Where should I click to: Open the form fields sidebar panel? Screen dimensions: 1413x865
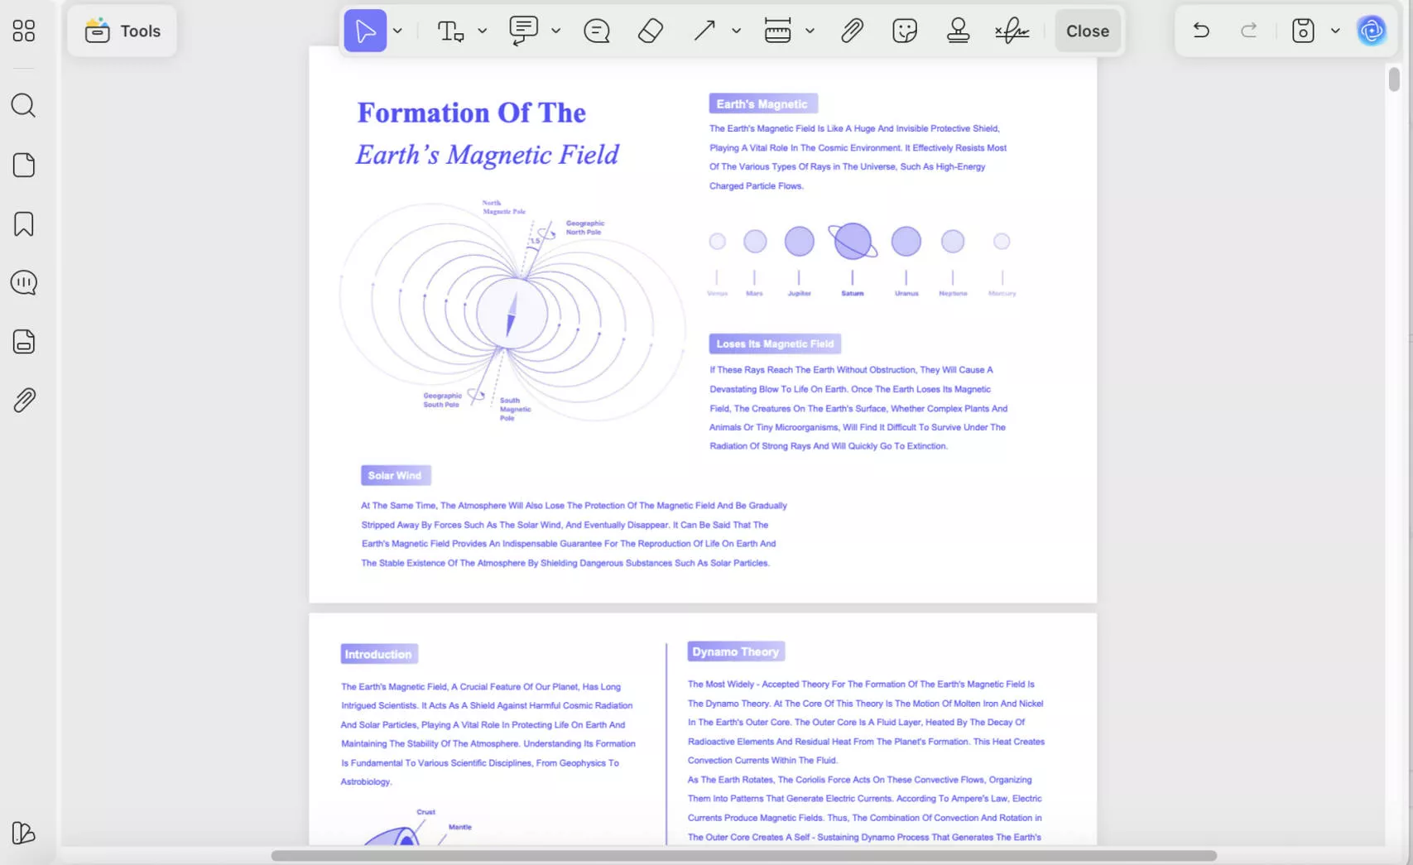24,342
